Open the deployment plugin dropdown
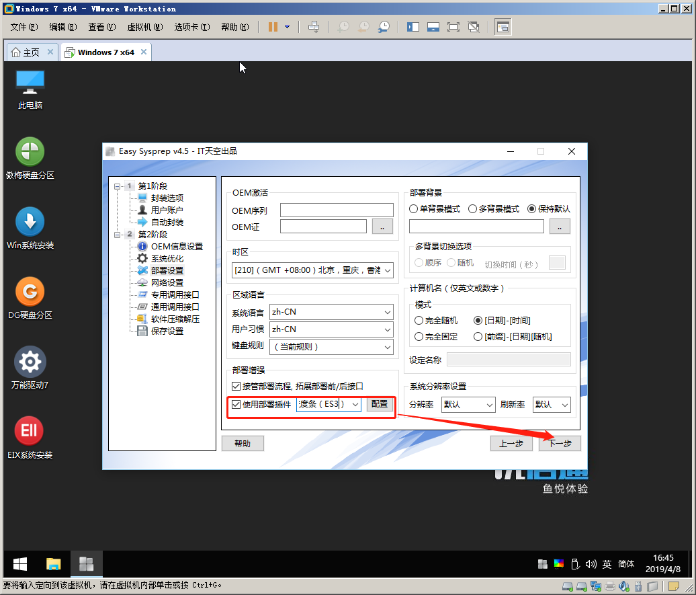 (x=355, y=404)
